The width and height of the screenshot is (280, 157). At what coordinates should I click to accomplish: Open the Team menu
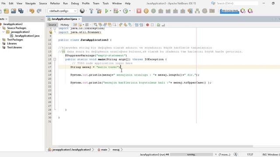coord(96,3)
